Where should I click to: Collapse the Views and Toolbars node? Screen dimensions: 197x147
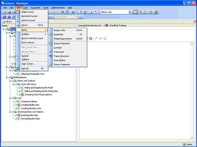(10, 81)
